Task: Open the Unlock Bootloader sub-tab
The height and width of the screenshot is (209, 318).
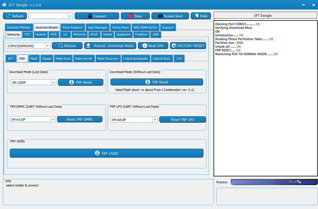Action: 136,59
